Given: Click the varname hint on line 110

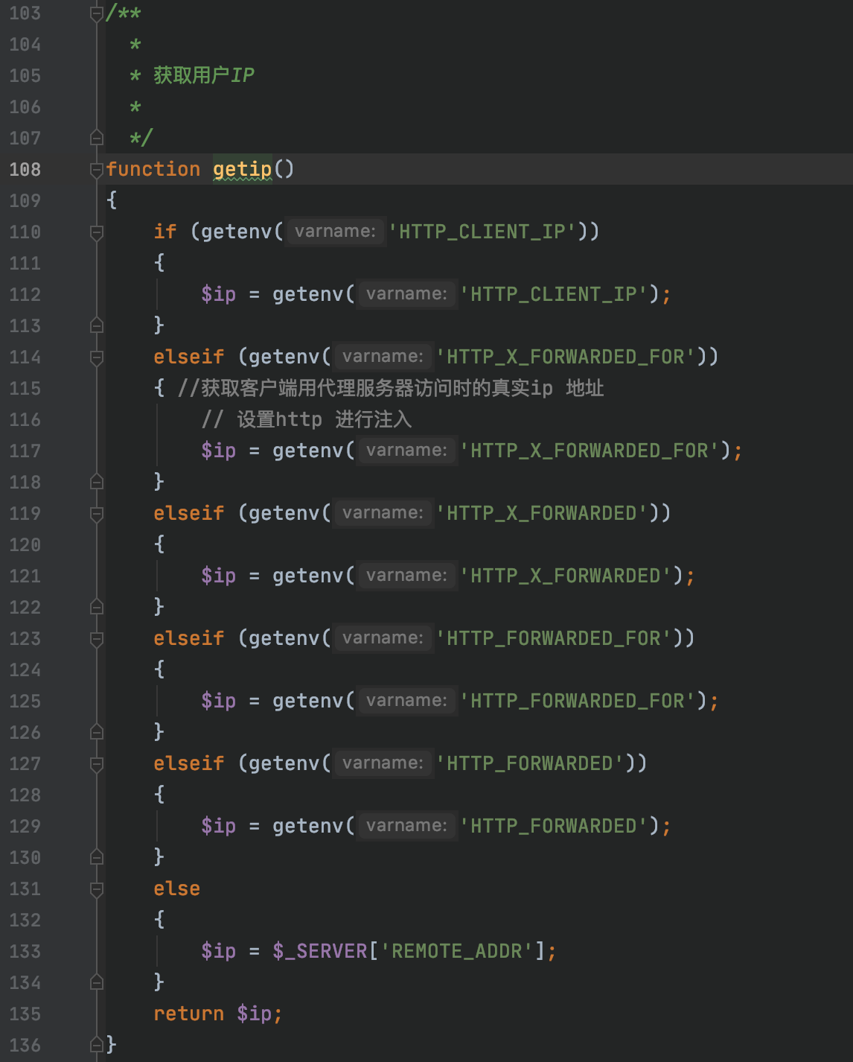Looking at the screenshot, I should pyautogui.click(x=335, y=232).
